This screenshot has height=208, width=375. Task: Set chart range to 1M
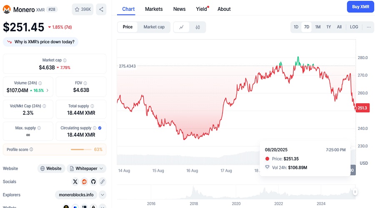(317, 27)
